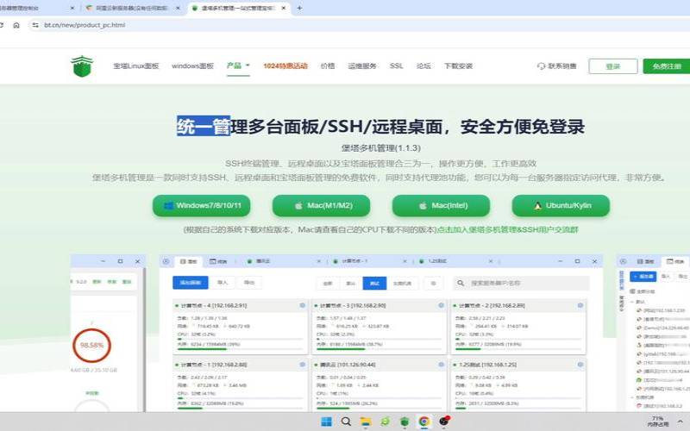Click the settings icon on 腾讯云 card
The height and width of the screenshot is (431, 690).
[441, 365]
